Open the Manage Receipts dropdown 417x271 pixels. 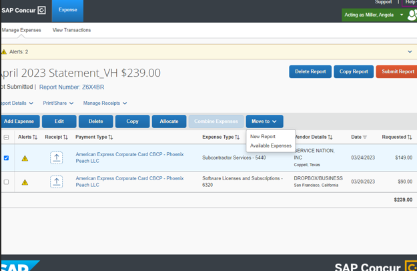(x=105, y=103)
